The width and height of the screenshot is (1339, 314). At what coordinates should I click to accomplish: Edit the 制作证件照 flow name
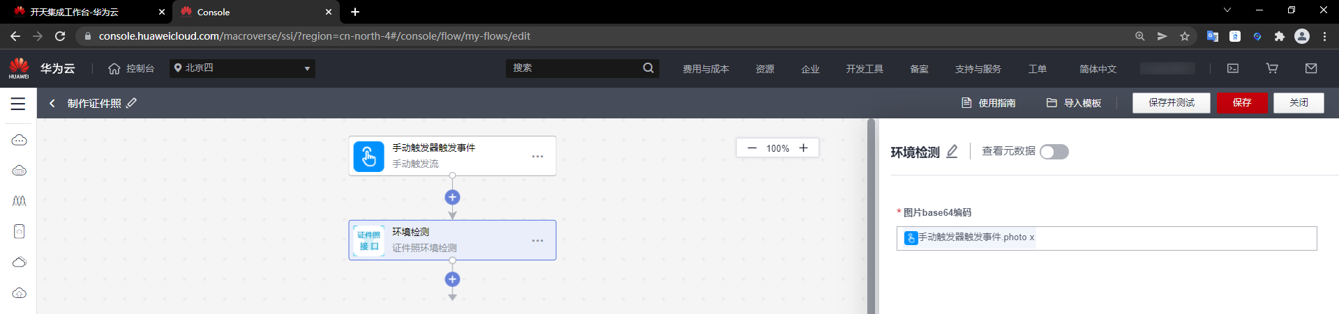[132, 103]
